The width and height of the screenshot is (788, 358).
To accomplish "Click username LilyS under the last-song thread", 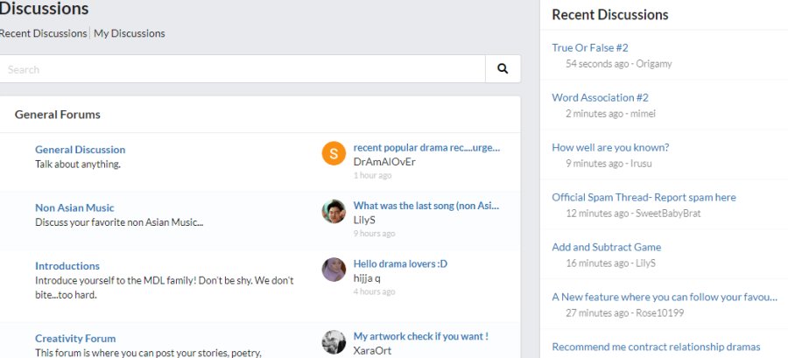I will point(364,220).
